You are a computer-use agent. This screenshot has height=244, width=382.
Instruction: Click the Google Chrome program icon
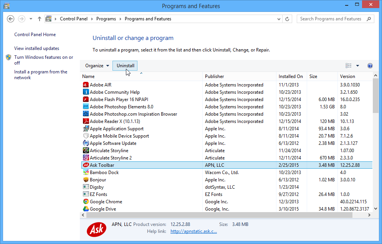point(86,201)
